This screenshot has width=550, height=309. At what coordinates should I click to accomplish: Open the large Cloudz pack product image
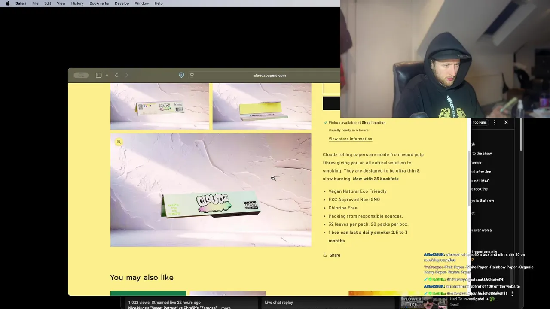(211, 190)
